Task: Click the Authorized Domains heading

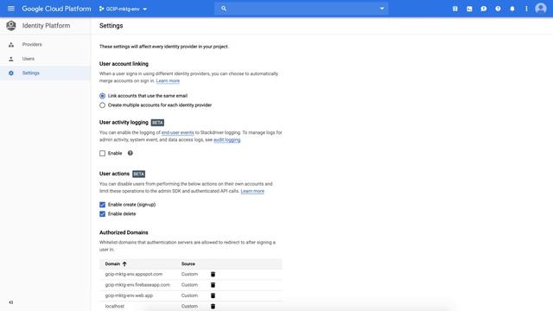Action: (124, 232)
